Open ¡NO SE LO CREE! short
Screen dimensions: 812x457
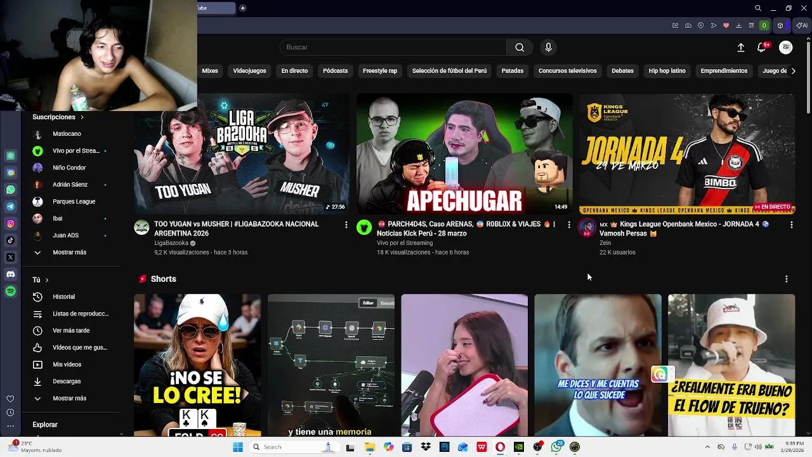(197, 366)
